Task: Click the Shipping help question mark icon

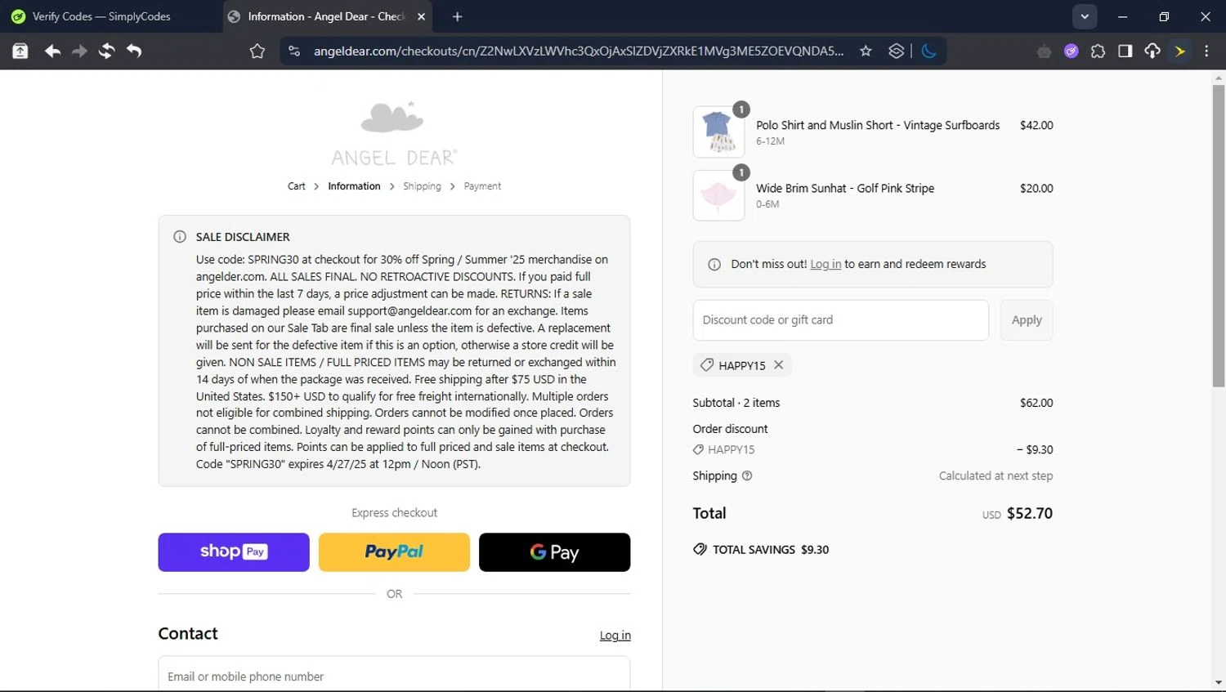Action: point(747,475)
